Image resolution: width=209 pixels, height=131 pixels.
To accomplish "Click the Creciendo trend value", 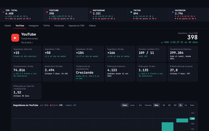I will point(85,72).
